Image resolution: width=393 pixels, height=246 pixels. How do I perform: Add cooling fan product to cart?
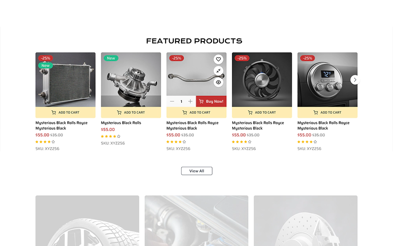pyautogui.click(x=262, y=112)
